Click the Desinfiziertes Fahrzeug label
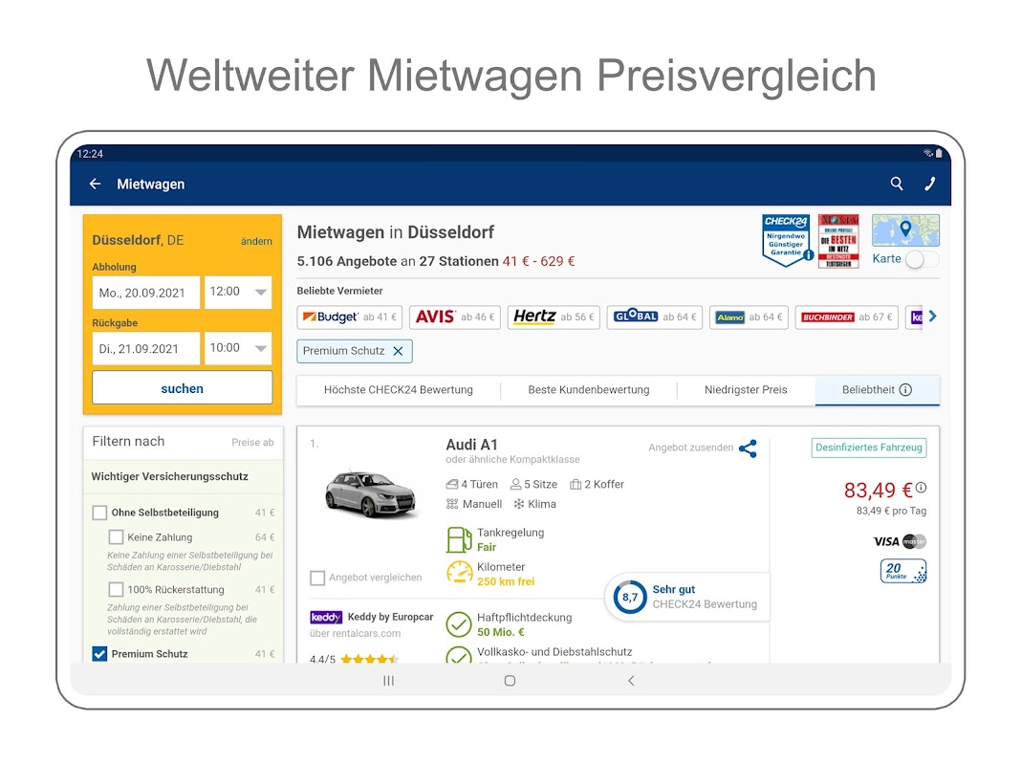The width and height of the screenshot is (1021, 765). pos(869,448)
